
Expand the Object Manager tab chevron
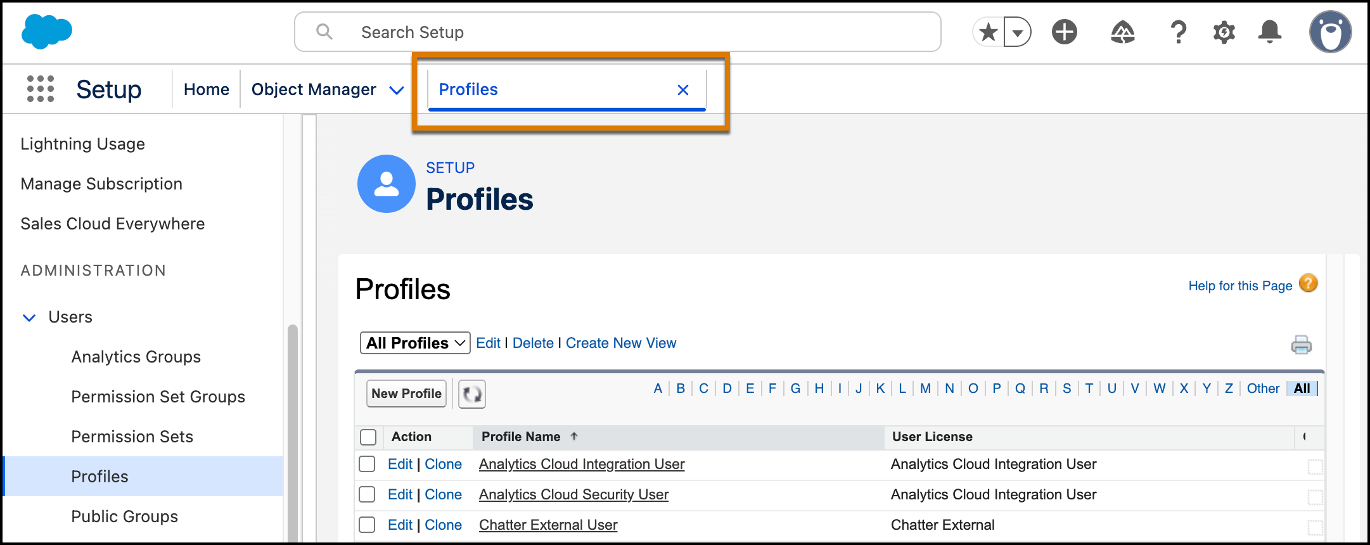pyautogui.click(x=397, y=91)
